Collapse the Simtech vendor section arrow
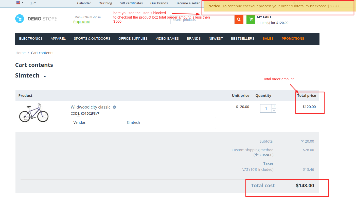This screenshot has width=356, height=199. pyautogui.click(x=45, y=76)
